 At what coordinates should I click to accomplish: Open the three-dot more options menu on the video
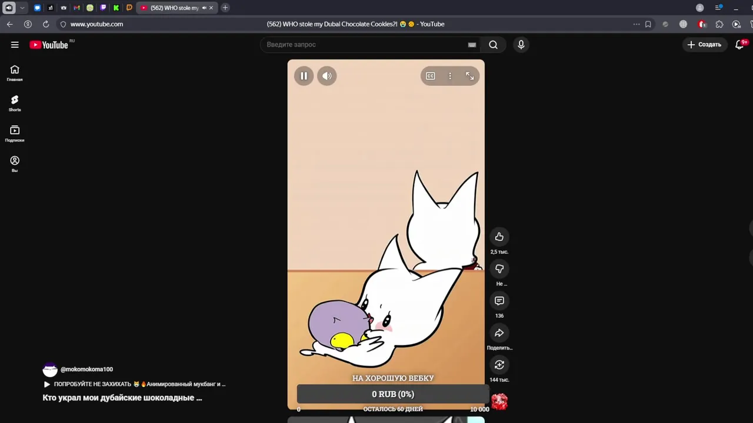coord(450,76)
